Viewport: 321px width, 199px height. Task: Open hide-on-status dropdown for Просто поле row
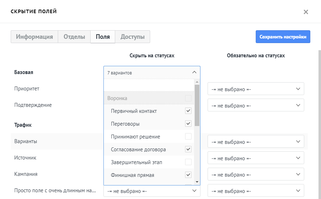tap(152, 191)
